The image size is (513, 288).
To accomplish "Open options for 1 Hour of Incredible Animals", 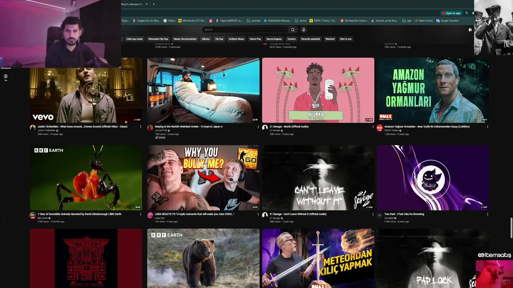I will [141, 214].
